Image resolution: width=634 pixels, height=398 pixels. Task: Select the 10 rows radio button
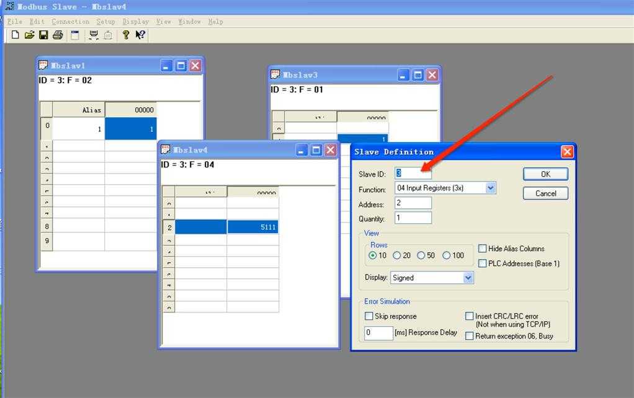(372, 255)
